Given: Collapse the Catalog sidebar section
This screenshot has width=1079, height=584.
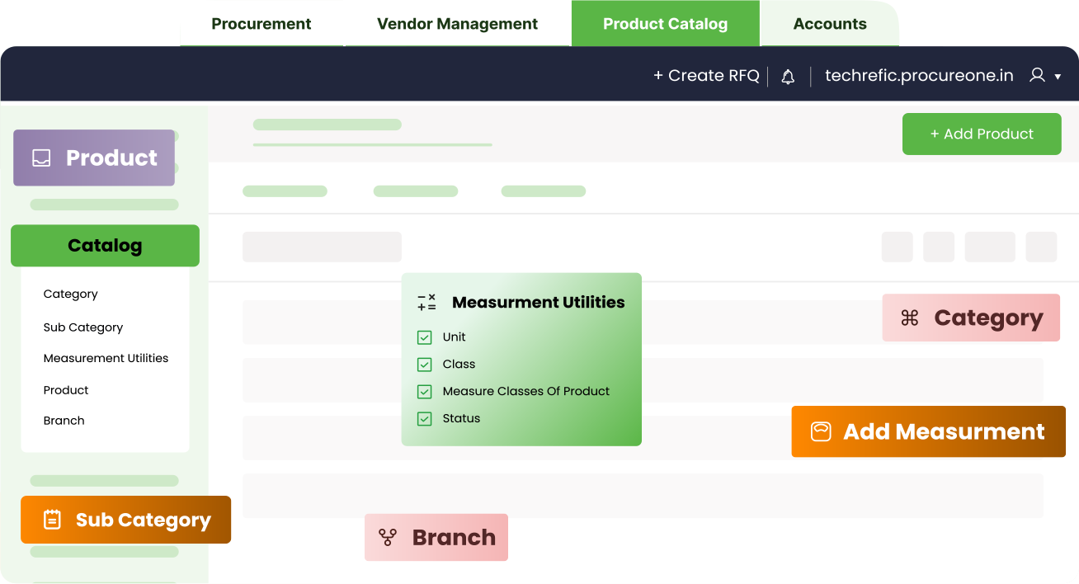Looking at the screenshot, I should tap(105, 246).
